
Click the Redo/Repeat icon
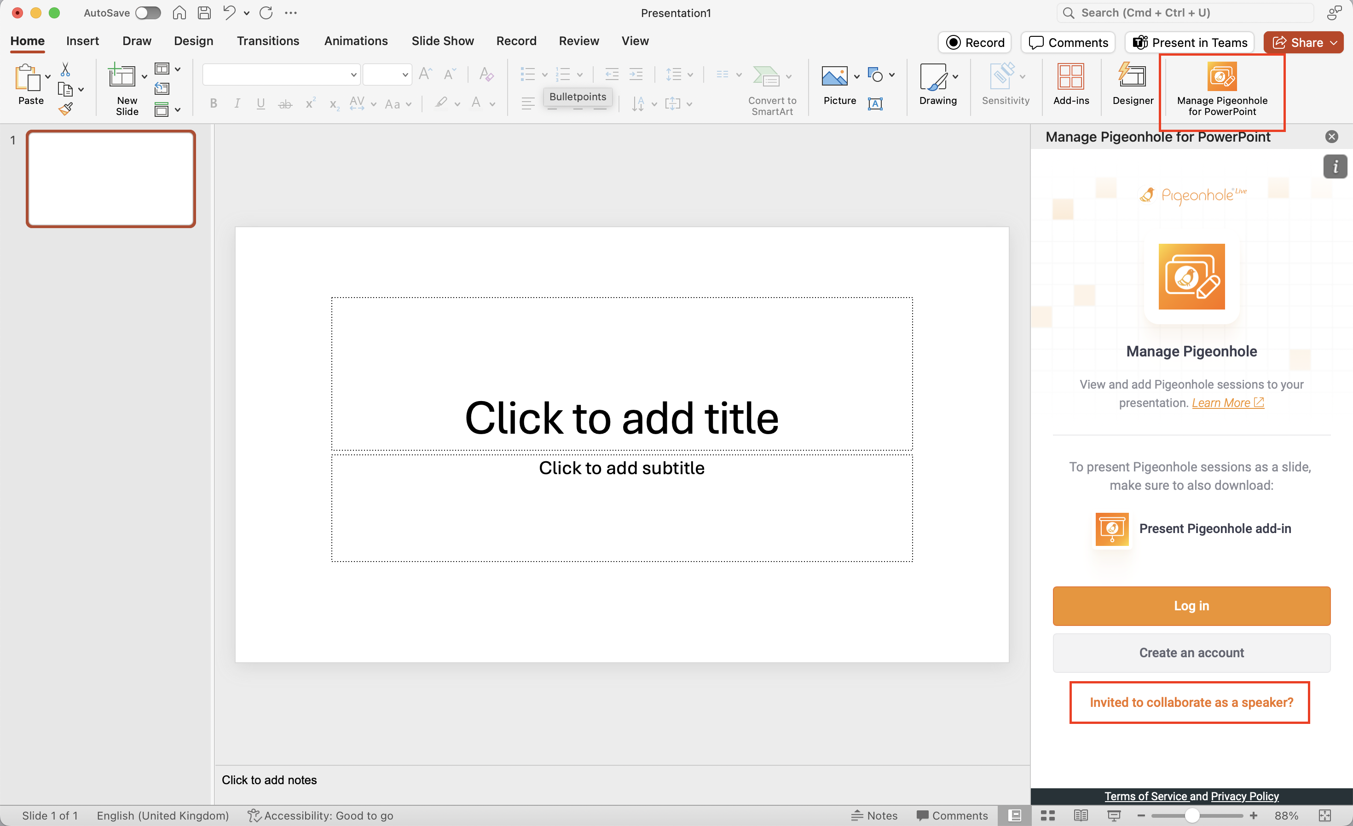[266, 12]
